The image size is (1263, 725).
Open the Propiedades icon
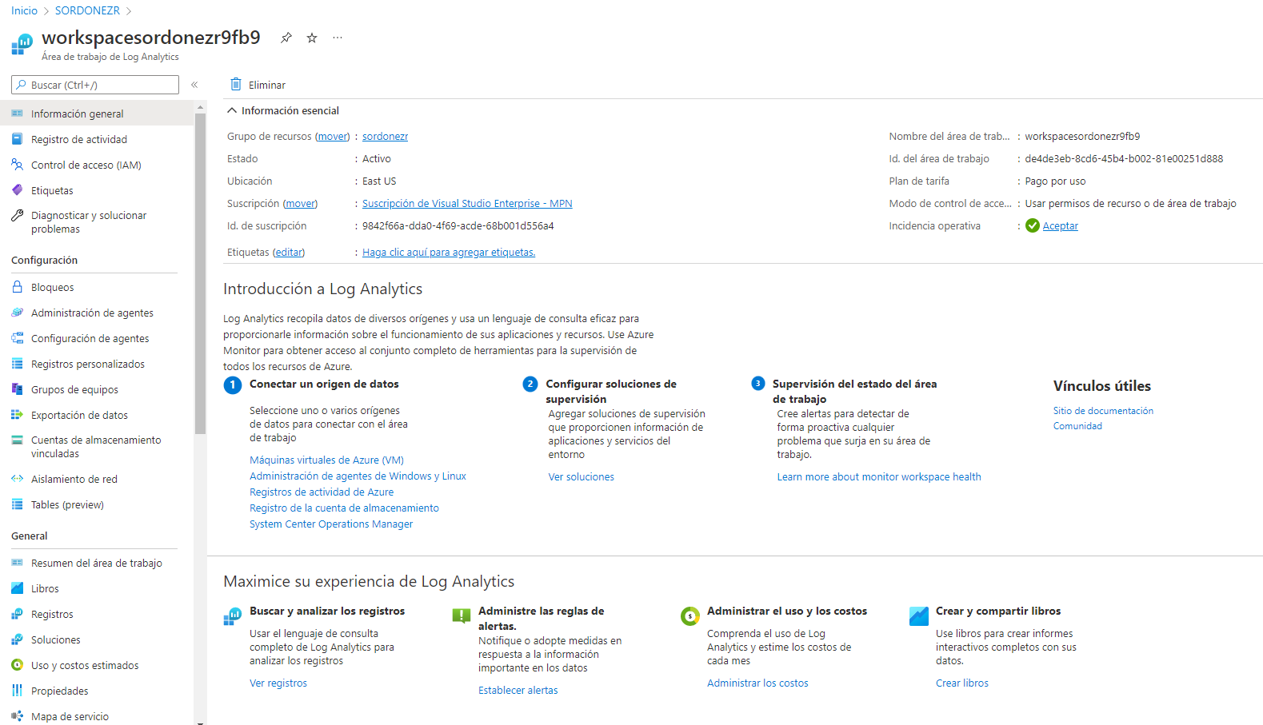18,691
